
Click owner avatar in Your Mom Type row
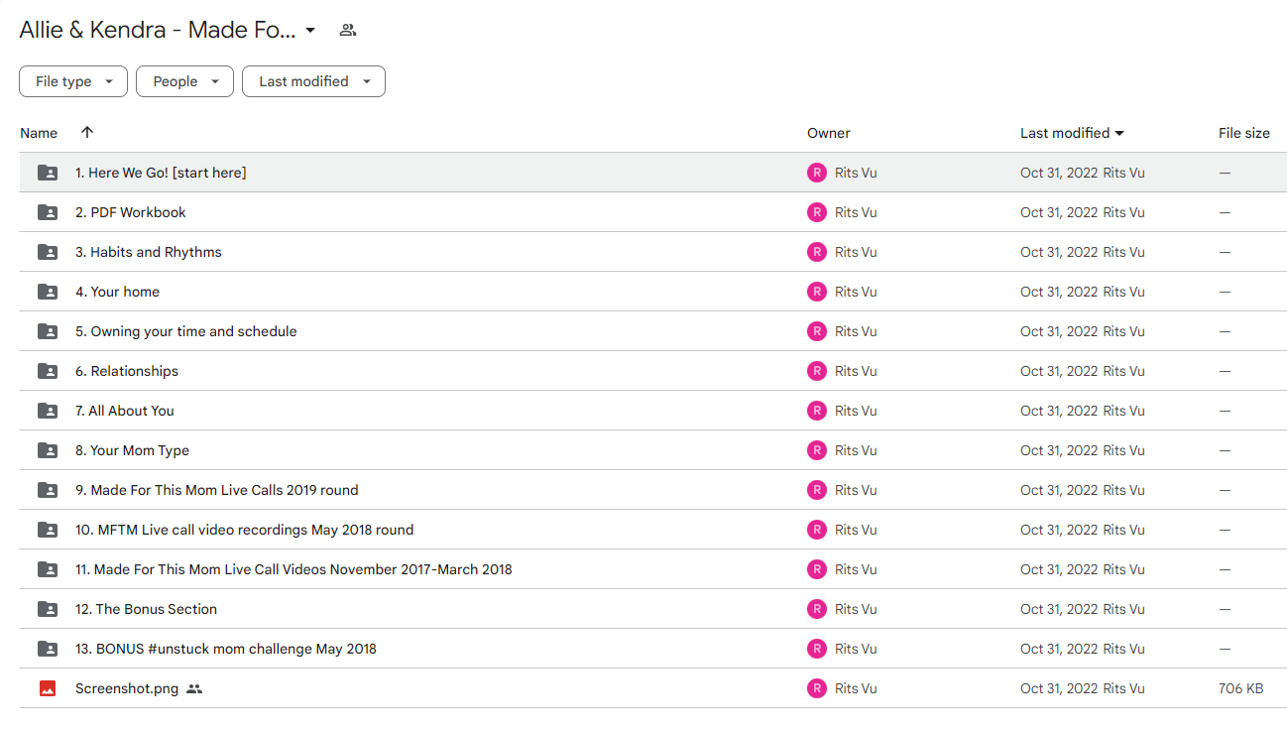click(817, 450)
